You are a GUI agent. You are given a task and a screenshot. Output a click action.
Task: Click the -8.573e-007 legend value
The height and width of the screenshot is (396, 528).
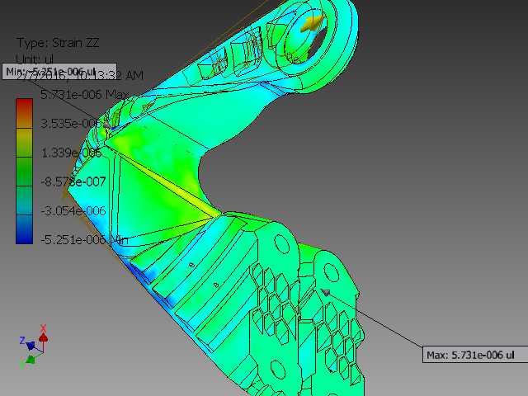(x=73, y=181)
